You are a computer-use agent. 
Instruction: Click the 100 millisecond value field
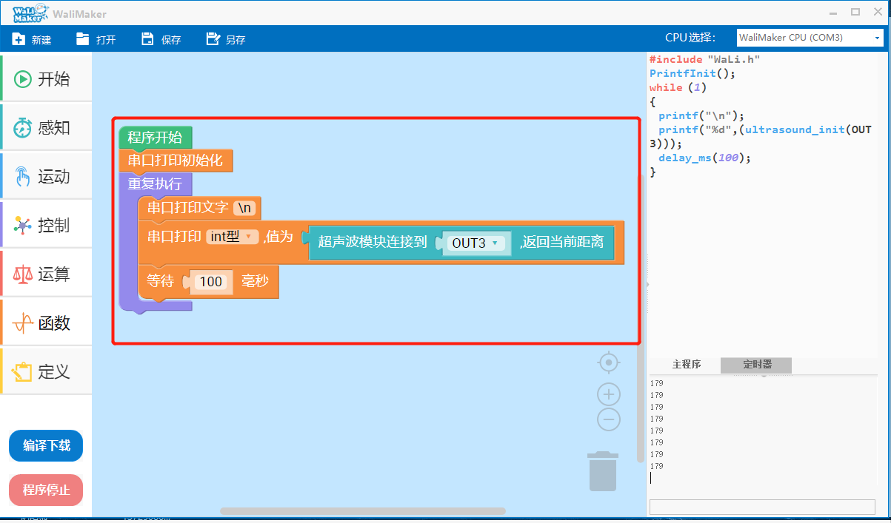click(211, 282)
